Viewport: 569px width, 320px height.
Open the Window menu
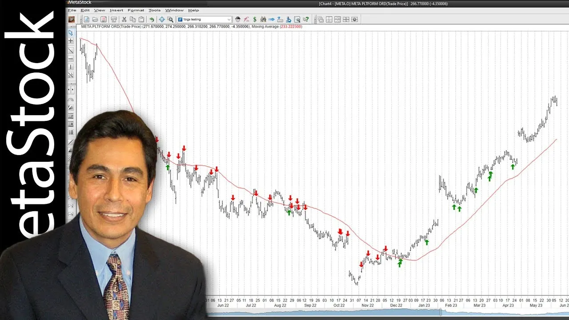coord(174,10)
